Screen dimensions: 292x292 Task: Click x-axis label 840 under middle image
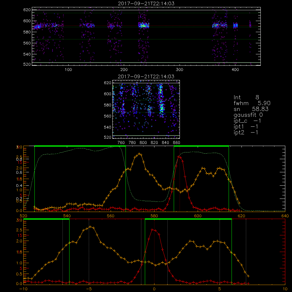pyautogui.click(x=165, y=143)
